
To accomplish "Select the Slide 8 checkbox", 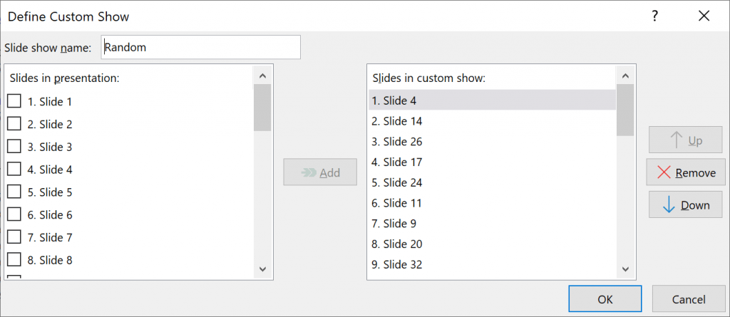I will 14,260.
